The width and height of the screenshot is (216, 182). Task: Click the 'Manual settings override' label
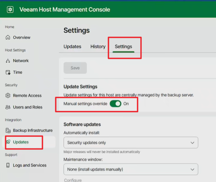coord(85,104)
